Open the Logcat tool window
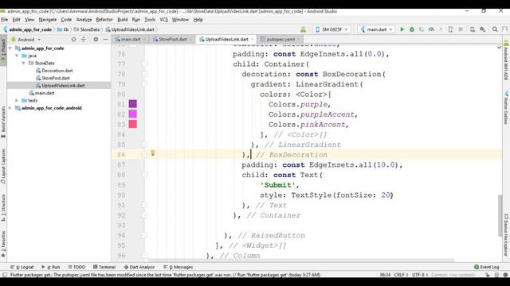 point(22,267)
